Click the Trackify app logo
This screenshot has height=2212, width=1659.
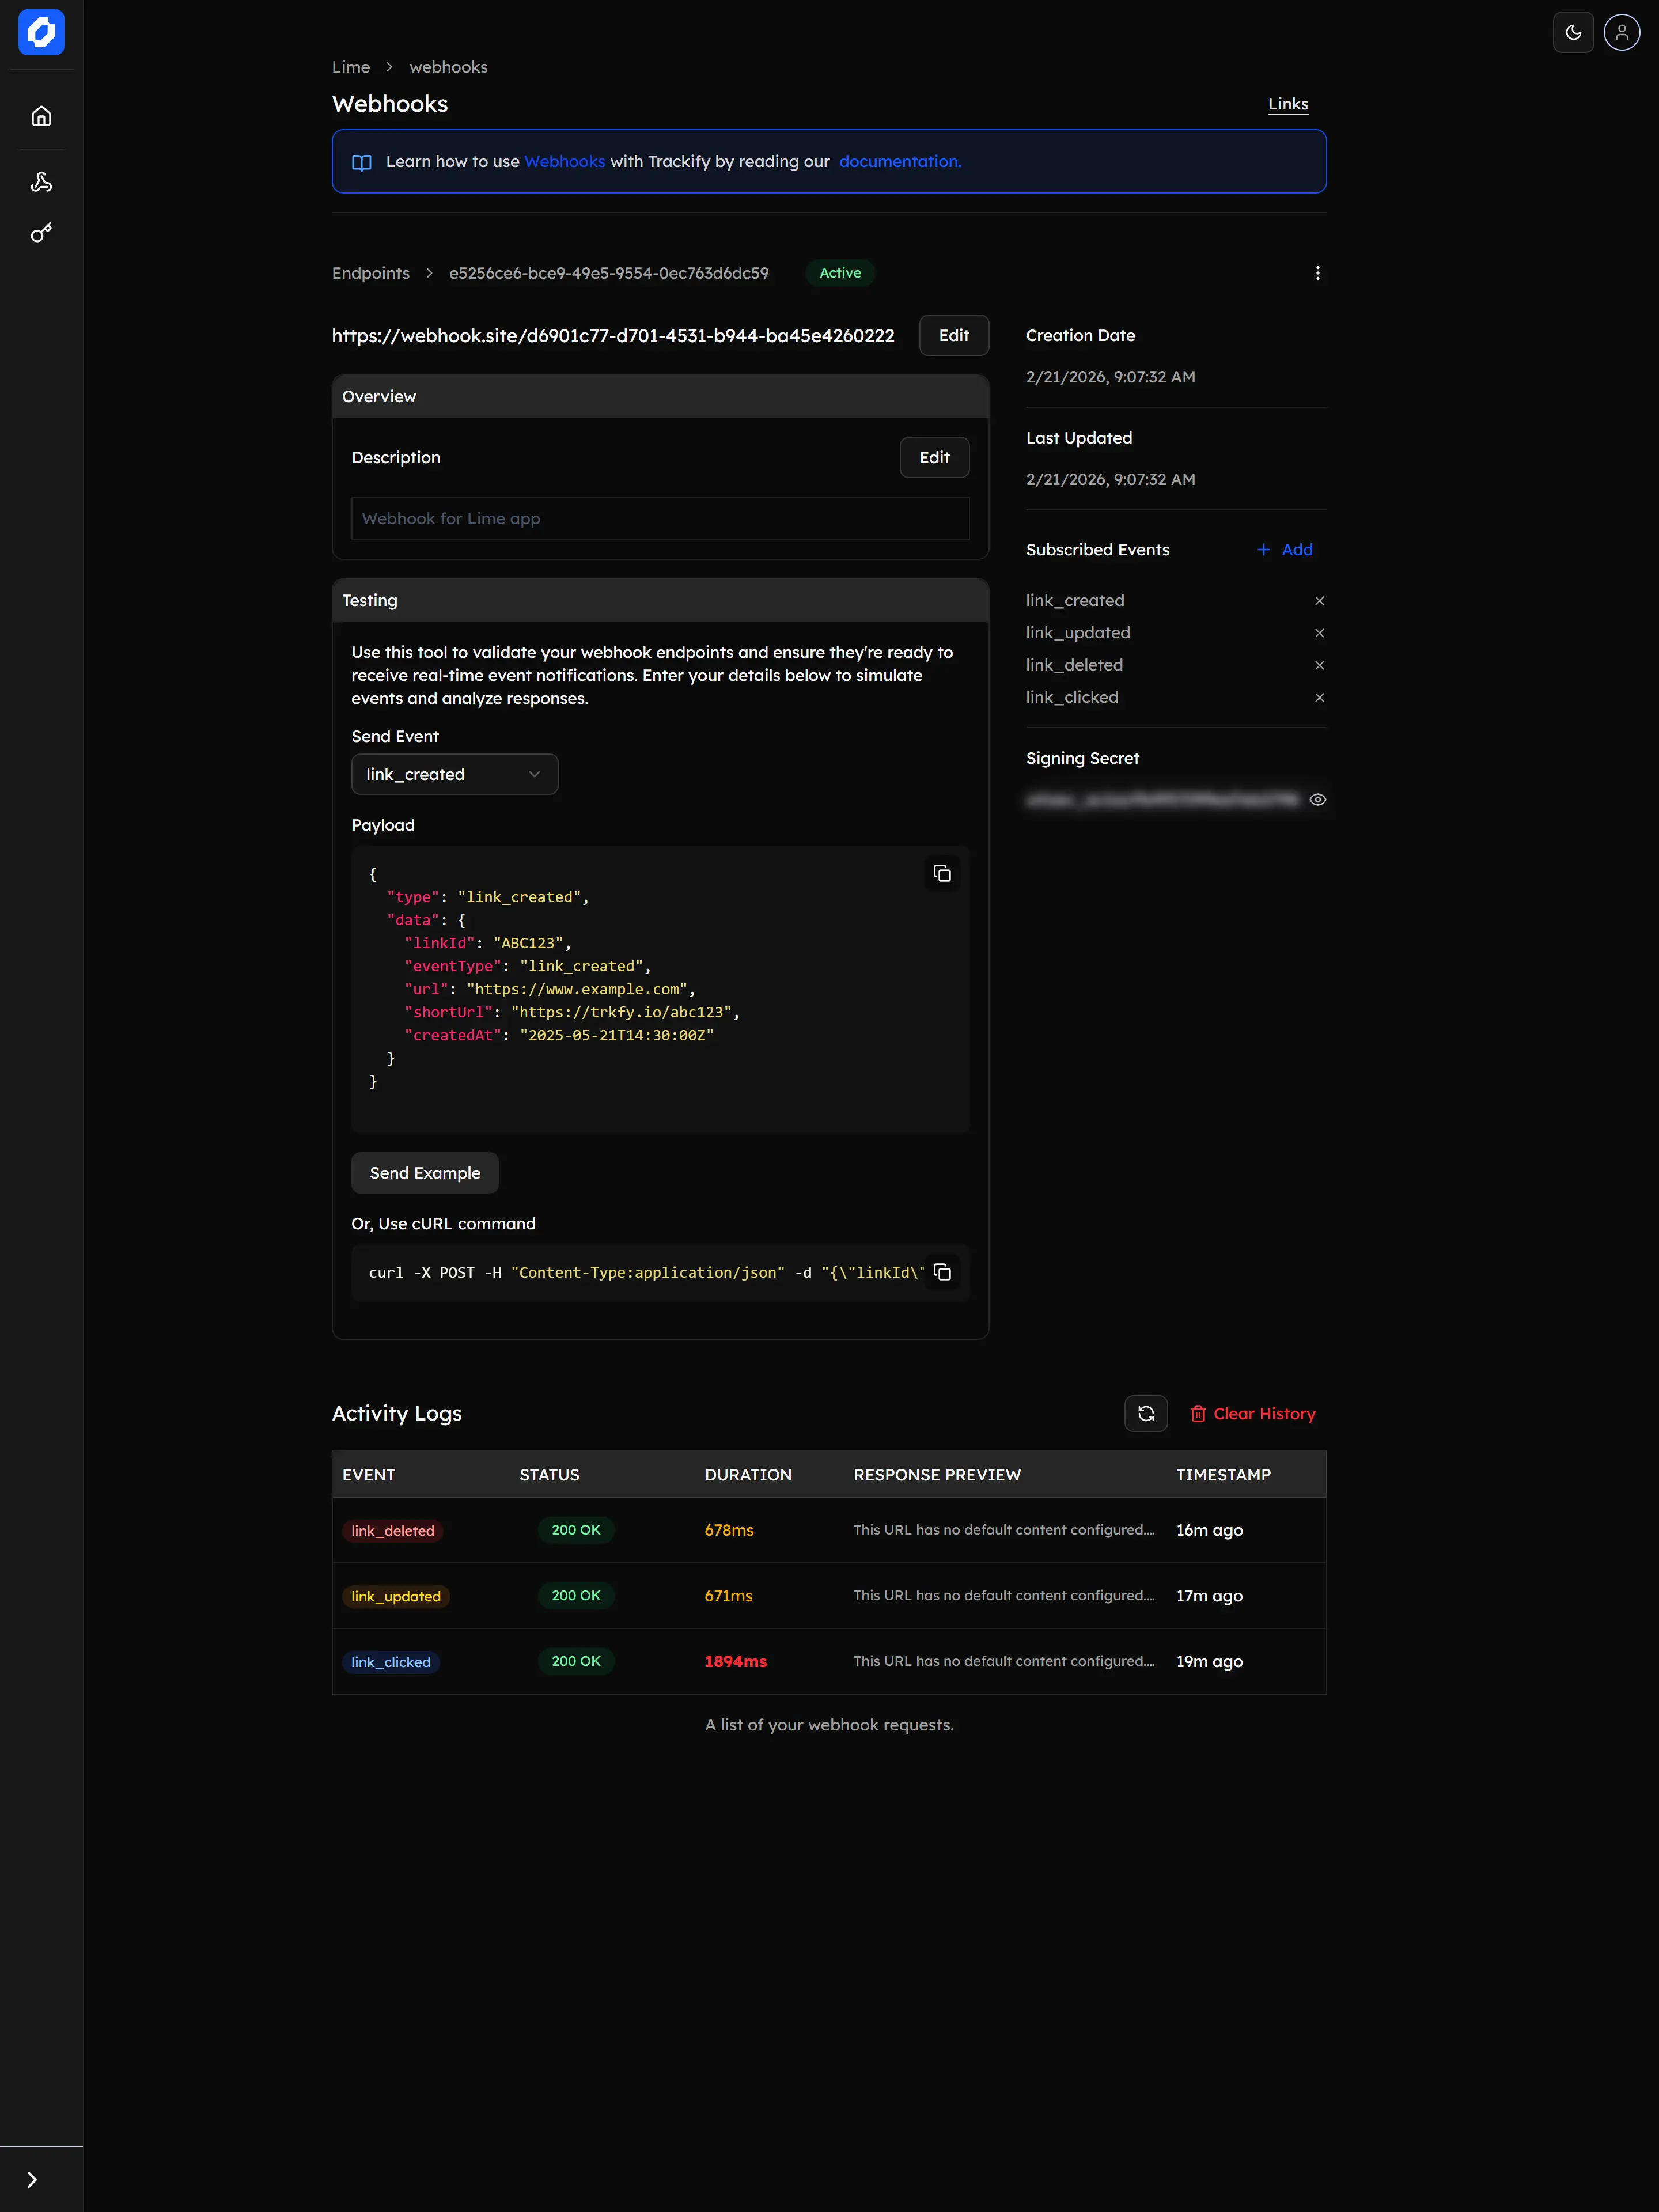(x=40, y=32)
